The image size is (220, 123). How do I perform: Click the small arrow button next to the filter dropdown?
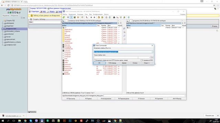tap(152, 57)
